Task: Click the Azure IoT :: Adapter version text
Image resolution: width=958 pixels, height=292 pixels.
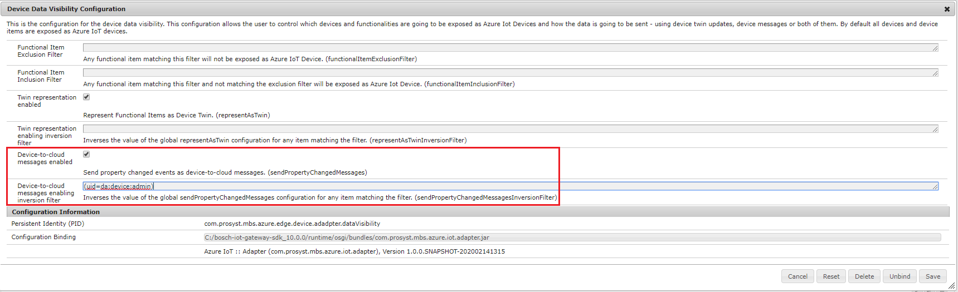Action: (x=354, y=251)
